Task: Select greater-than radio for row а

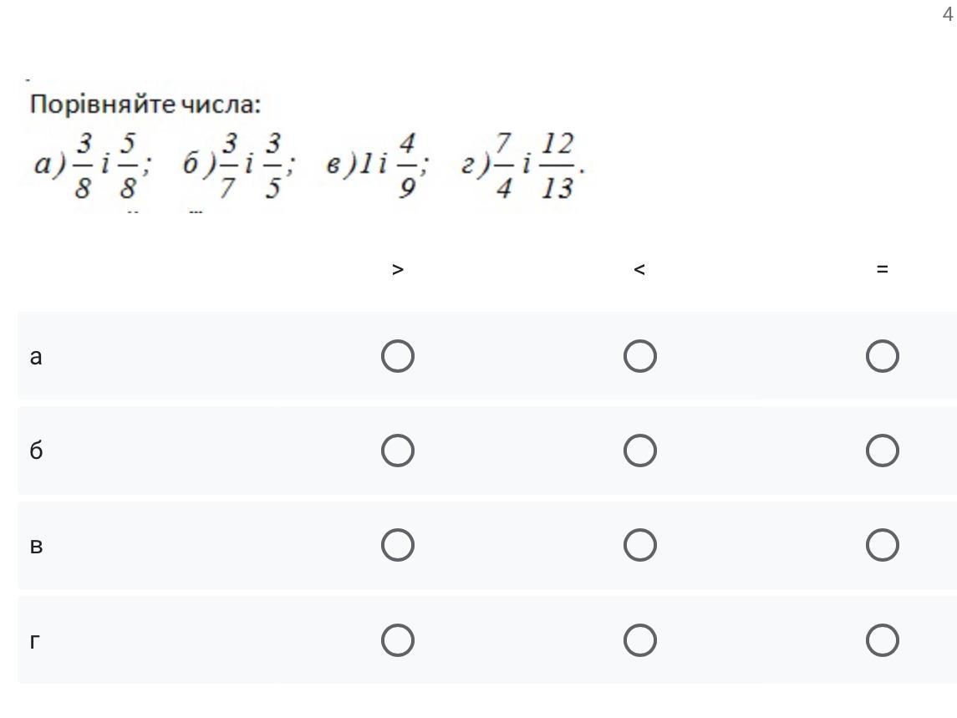Action: click(x=398, y=356)
